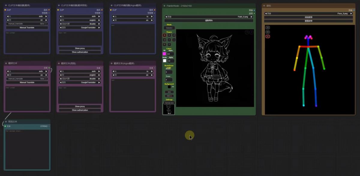Open GoogleTranslator selector in advanced translate text node
The image size is (360, 176).
[x=80, y=82]
